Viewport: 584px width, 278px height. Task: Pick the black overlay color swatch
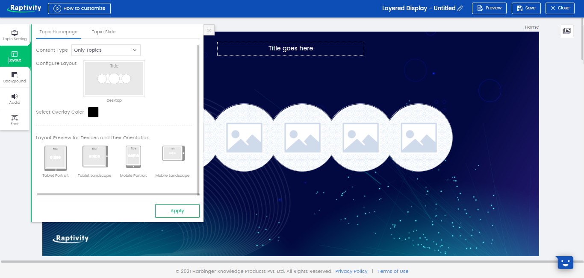(93, 112)
